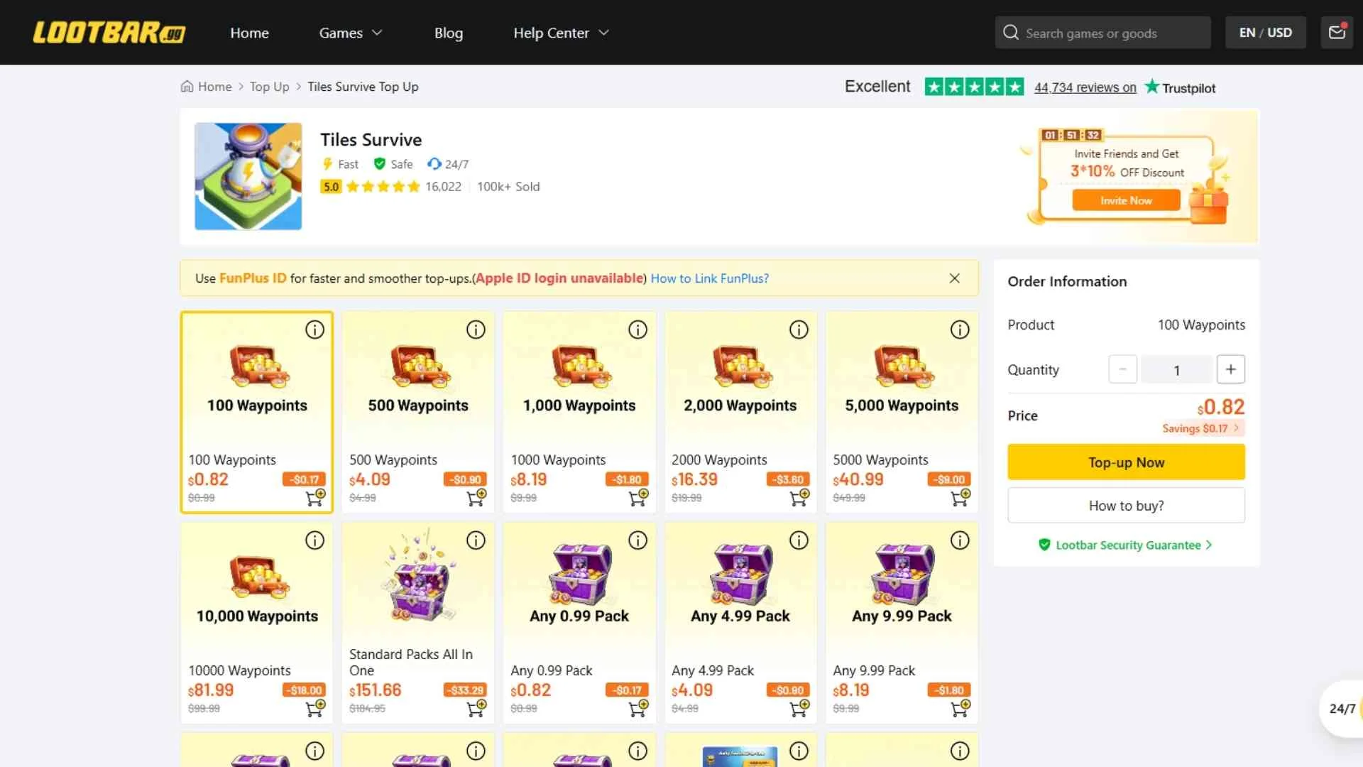
Task: Add Any 0.99 Pack to cart
Action: coord(638,708)
